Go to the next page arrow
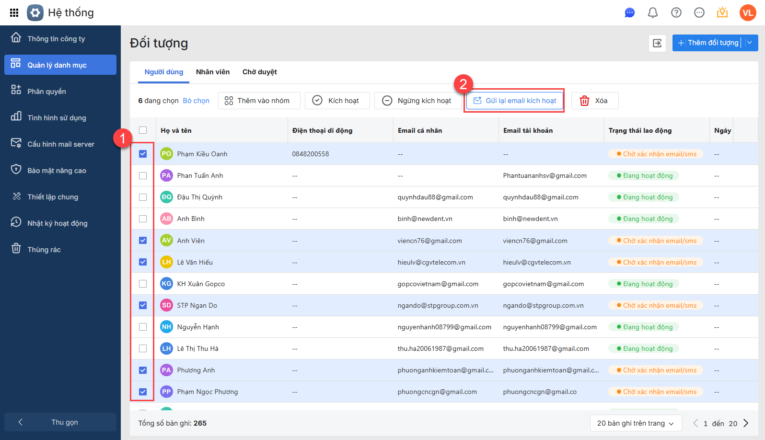This screenshot has width=765, height=440. pyautogui.click(x=746, y=423)
